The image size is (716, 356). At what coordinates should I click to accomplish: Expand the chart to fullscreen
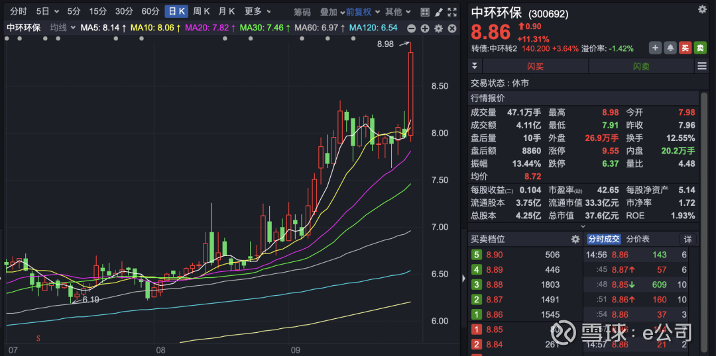452,12
